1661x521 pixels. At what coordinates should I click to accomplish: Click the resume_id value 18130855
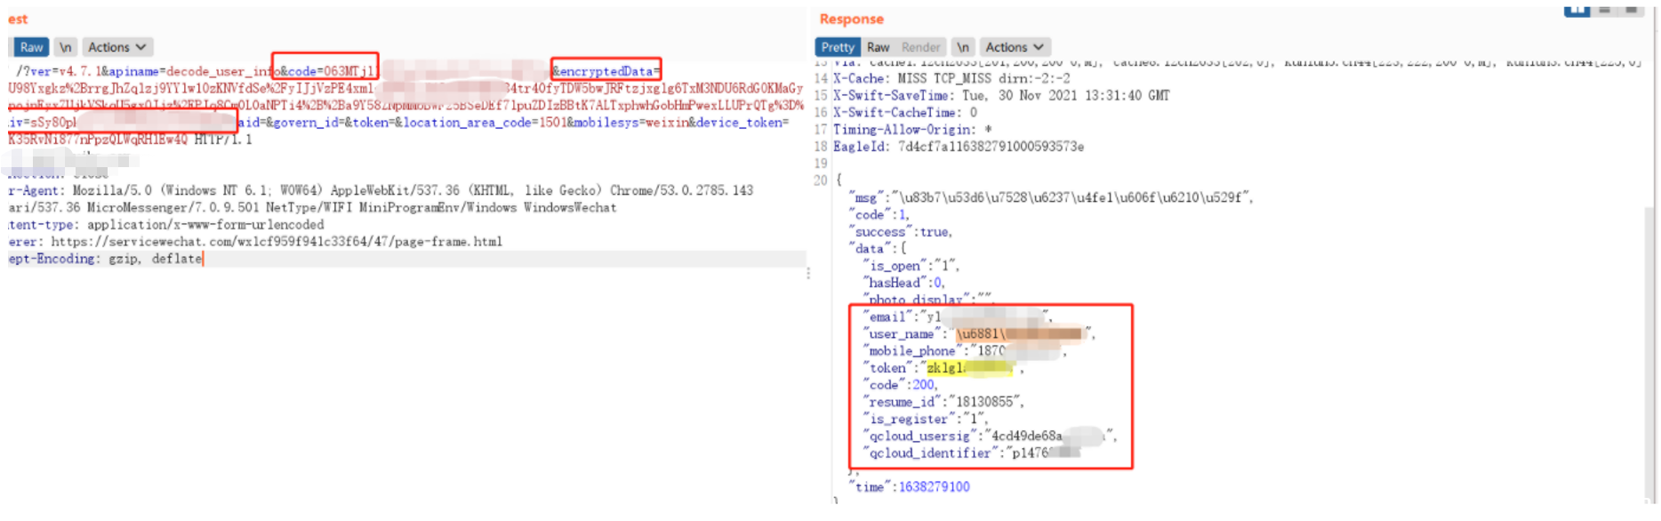pos(984,402)
